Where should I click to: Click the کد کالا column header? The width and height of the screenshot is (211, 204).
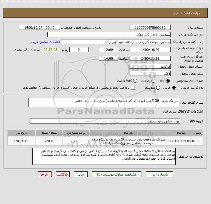pyautogui.click(x=181, y=133)
